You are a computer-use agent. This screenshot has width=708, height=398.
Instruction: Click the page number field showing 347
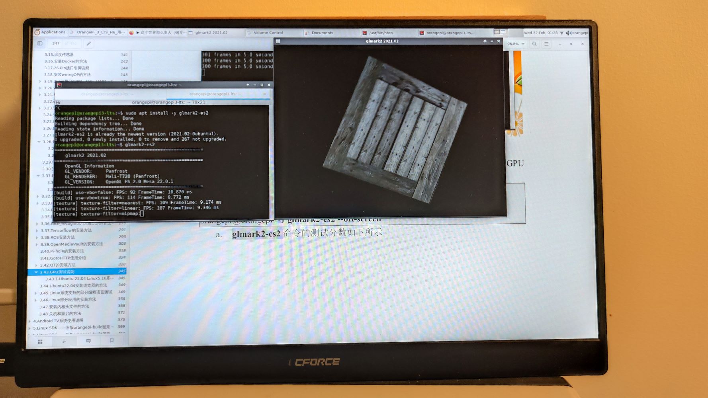pos(56,43)
